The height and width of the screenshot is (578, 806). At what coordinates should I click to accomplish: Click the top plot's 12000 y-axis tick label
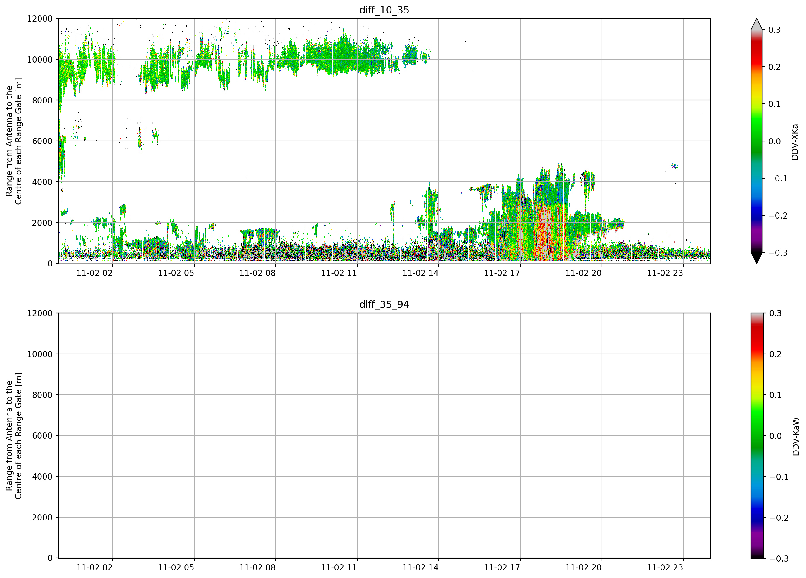coord(40,18)
